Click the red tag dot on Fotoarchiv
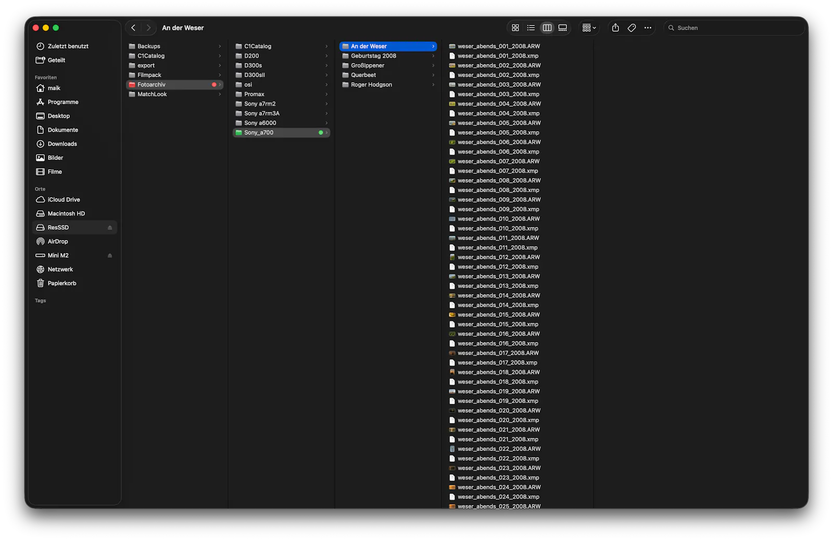The image size is (833, 541). pos(214,85)
